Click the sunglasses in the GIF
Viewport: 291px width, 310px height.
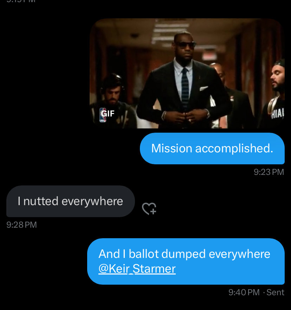pyautogui.click(x=185, y=45)
